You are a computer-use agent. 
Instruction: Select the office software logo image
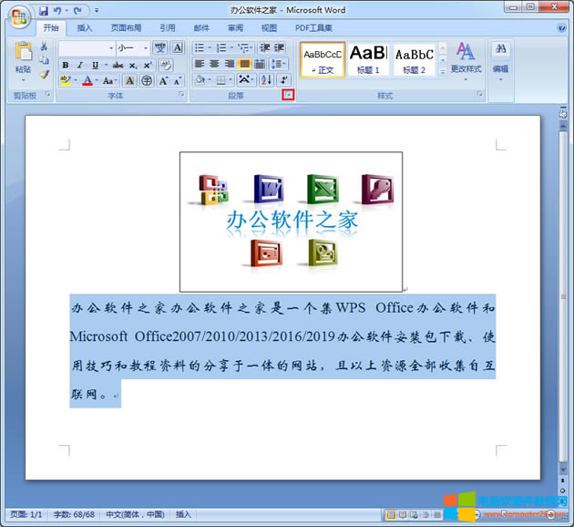(x=291, y=222)
